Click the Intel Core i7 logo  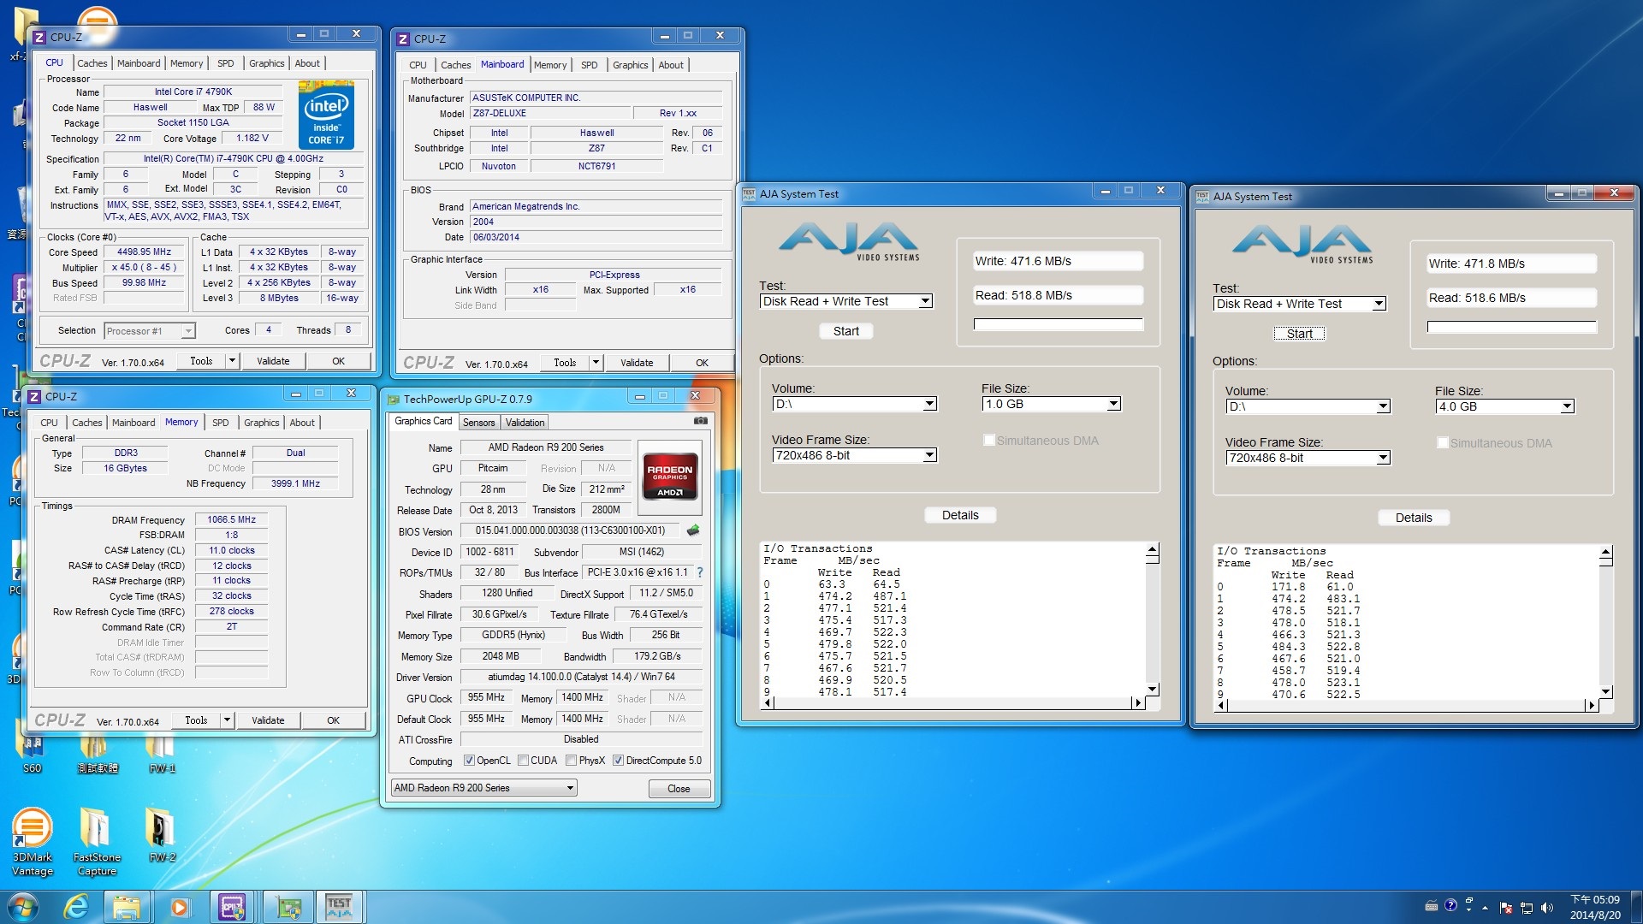(326, 115)
